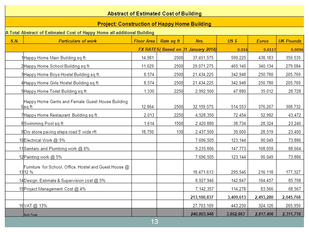Select the US $ FX rate 0.016
This screenshot has width=309, height=232.
tap(242, 50)
